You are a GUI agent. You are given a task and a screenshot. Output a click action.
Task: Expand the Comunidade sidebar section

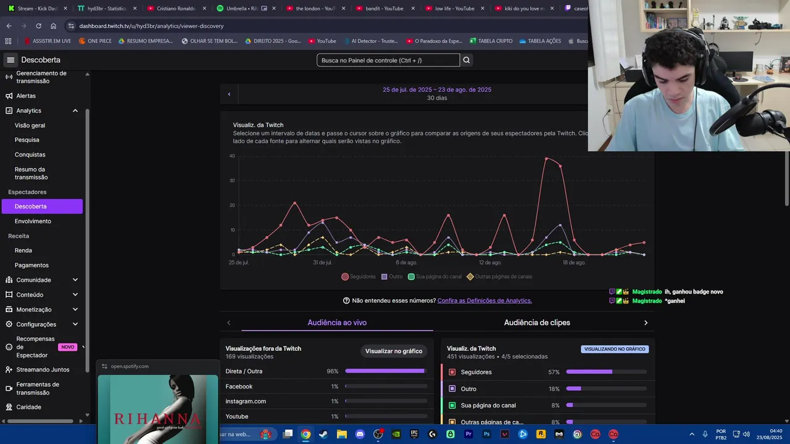click(75, 280)
